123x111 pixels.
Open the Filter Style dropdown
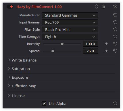coord(70,29)
